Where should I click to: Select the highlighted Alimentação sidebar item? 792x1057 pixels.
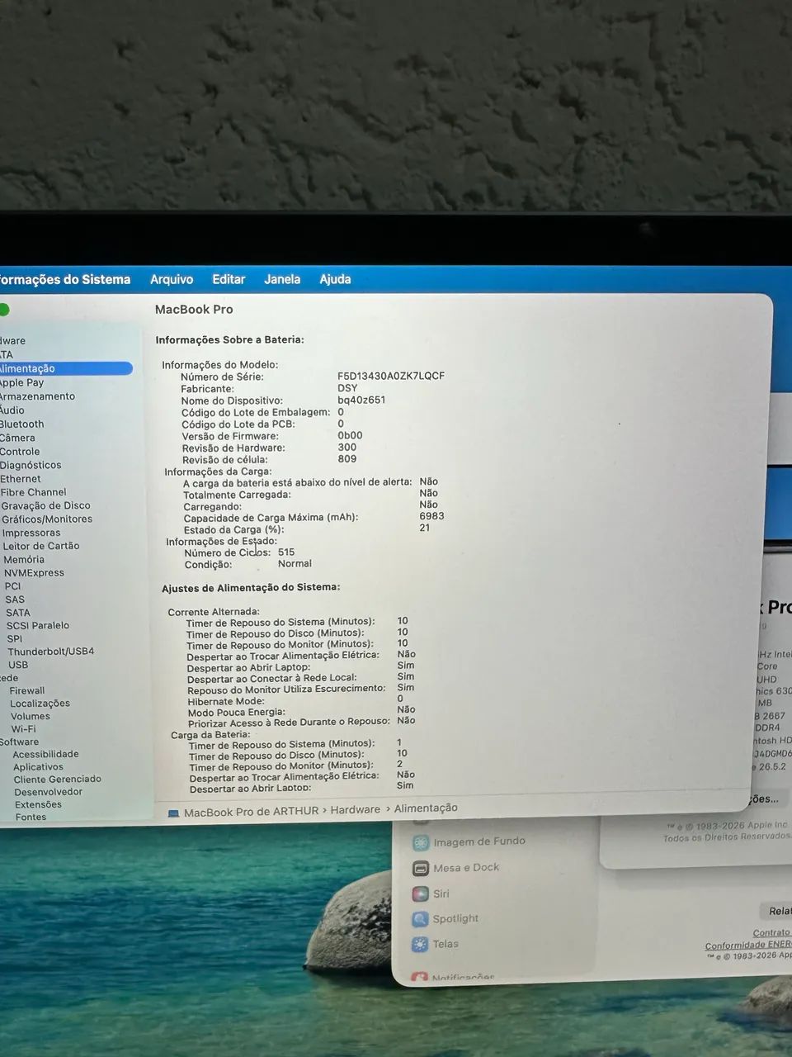[66, 368]
